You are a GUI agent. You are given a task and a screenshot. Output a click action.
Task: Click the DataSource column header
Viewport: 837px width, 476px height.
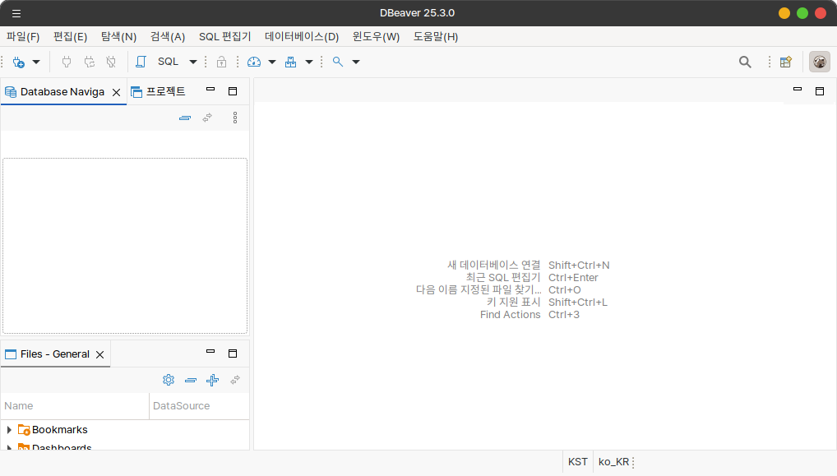199,406
